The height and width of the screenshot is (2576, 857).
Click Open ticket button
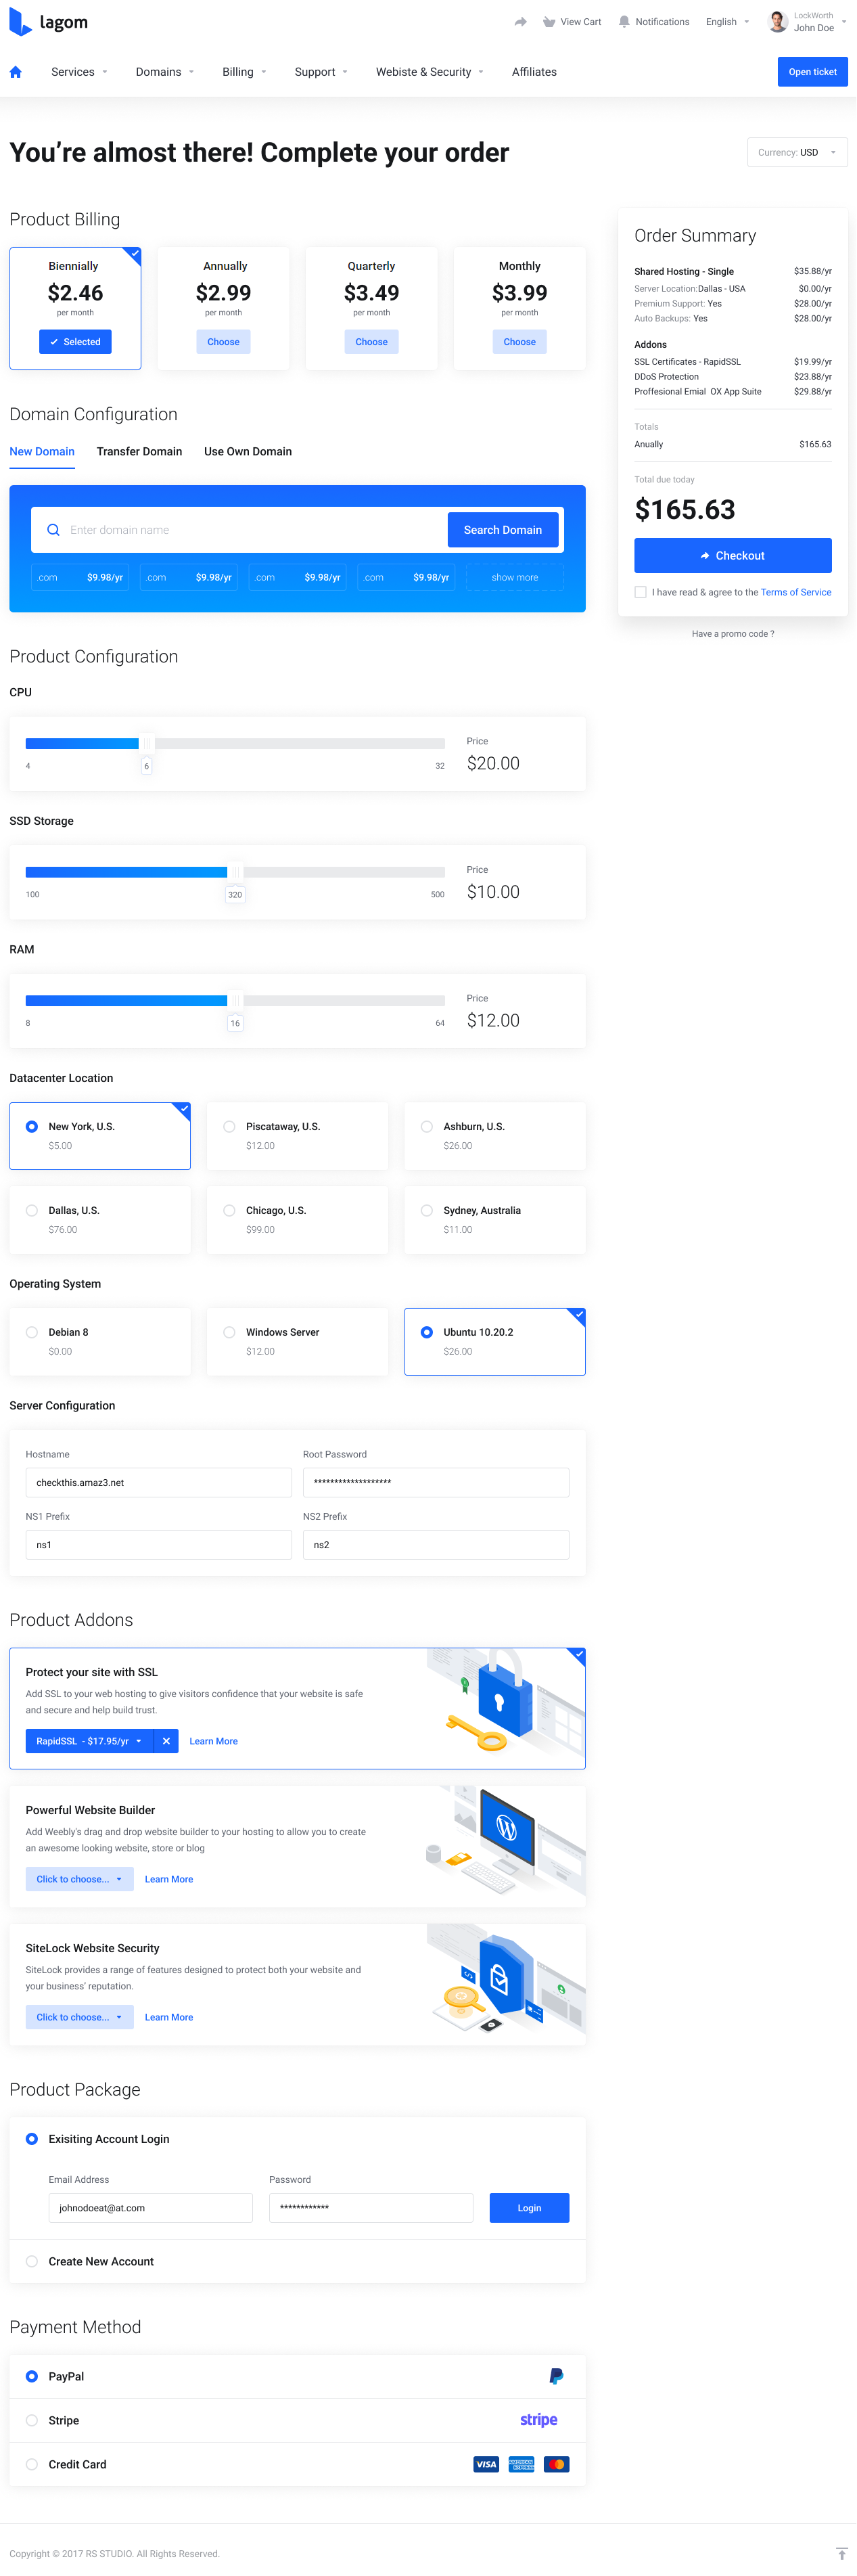click(812, 72)
